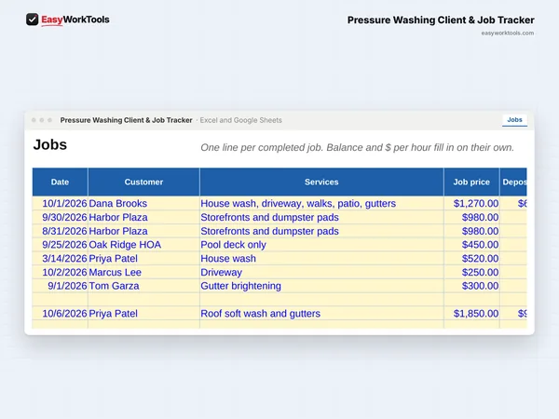Select the Roof soft wash and gutters cell
This screenshot has width=559, height=419.
321,314
